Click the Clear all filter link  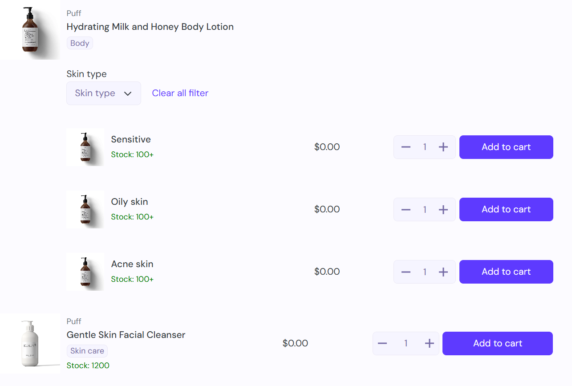click(x=180, y=93)
